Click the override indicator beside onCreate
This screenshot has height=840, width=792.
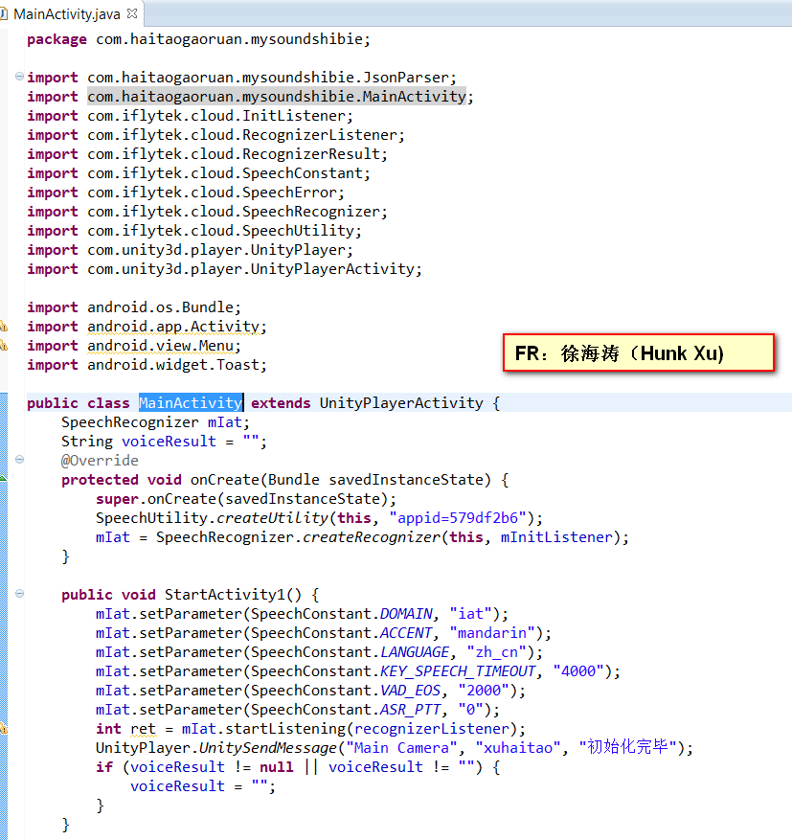[3, 478]
